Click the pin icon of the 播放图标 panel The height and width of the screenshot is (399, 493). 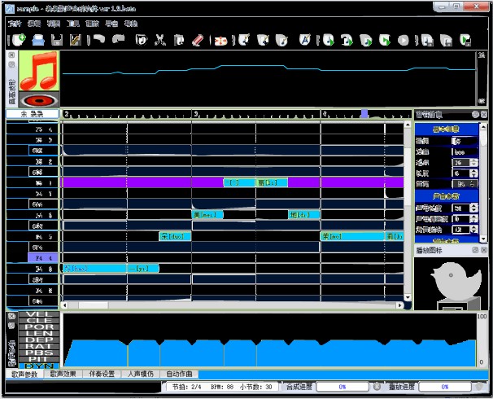click(x=475, y=250)
